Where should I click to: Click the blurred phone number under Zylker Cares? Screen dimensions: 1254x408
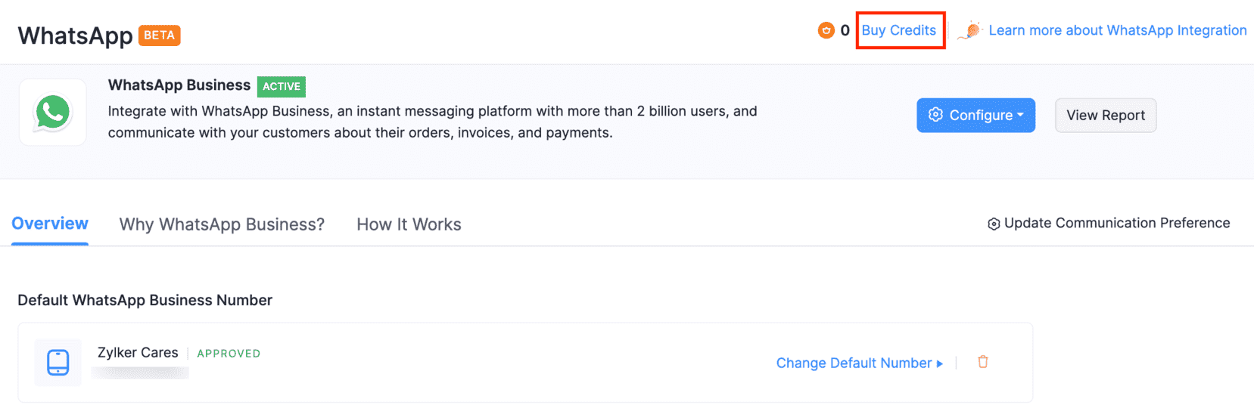tap(140, 372)
